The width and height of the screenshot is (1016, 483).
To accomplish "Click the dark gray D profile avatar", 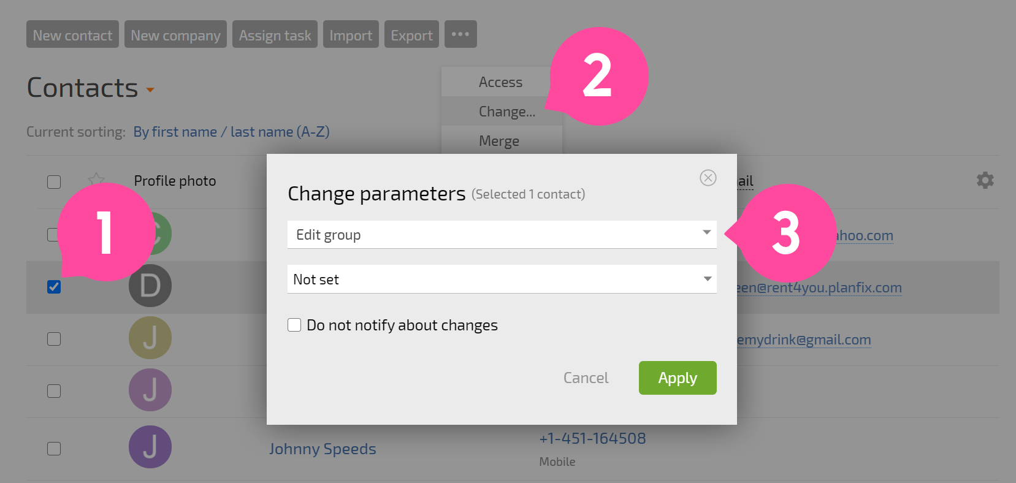I will (x=150, y=286).
